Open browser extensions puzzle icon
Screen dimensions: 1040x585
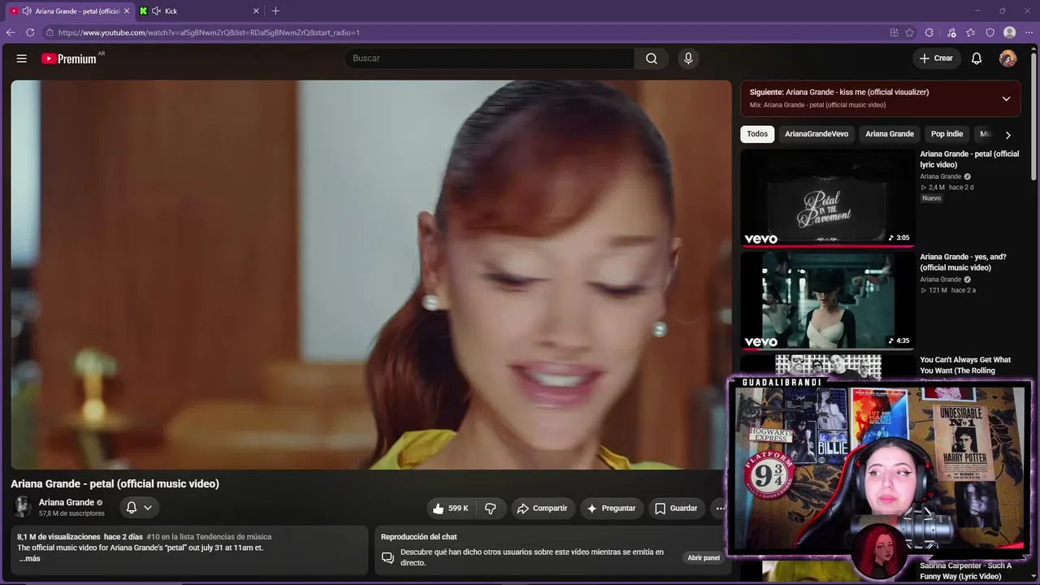[x=929, y=32]
